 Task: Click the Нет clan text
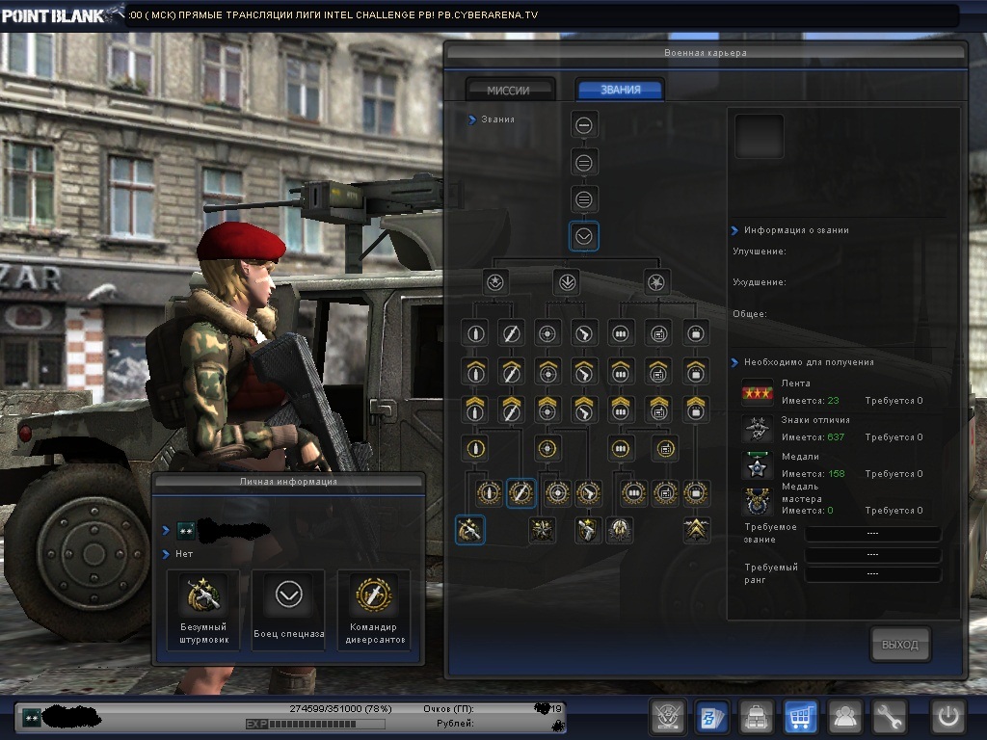pyautogui.click(x=184, y=554)
